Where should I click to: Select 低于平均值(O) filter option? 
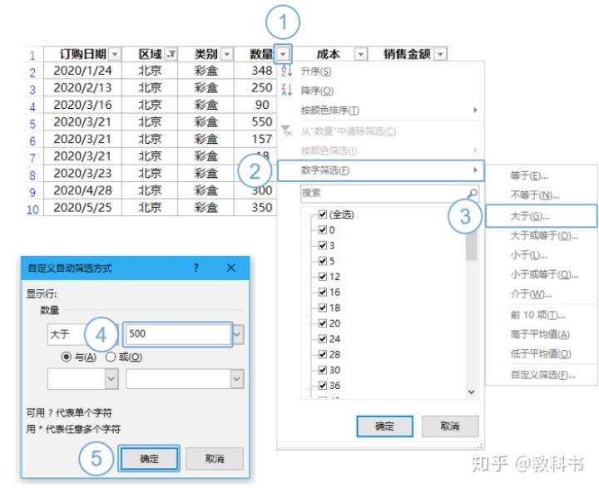[541, 354]
